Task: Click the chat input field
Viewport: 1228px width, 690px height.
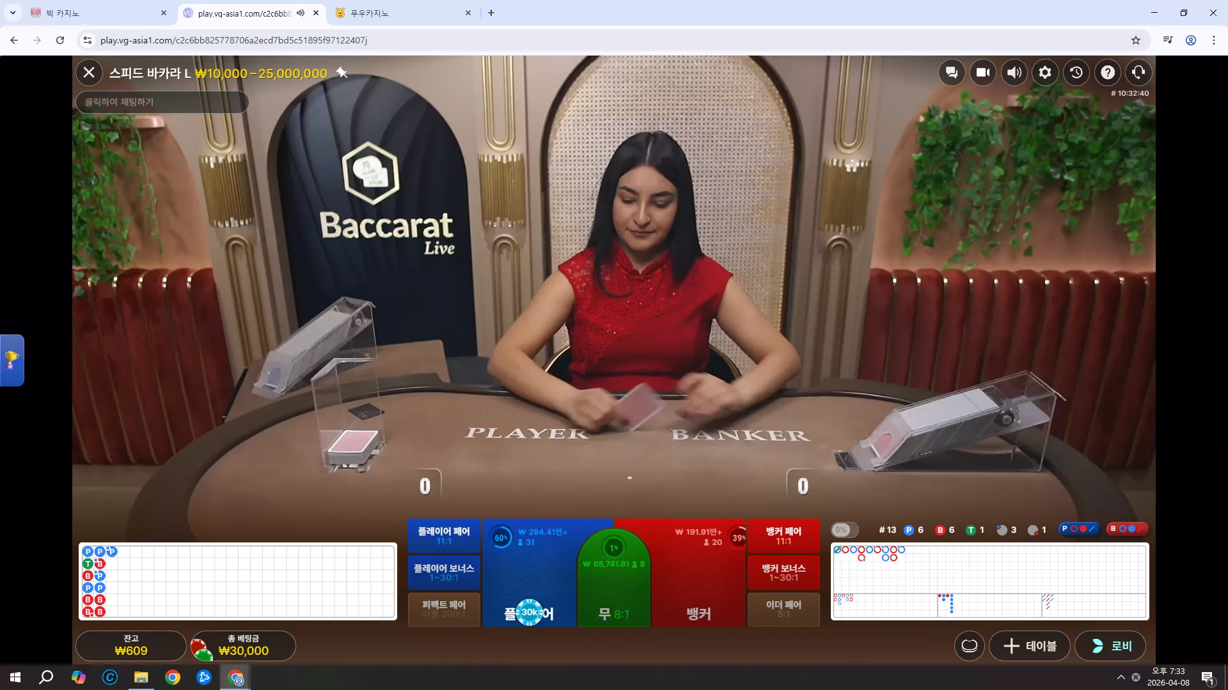Action: (162, 102)
